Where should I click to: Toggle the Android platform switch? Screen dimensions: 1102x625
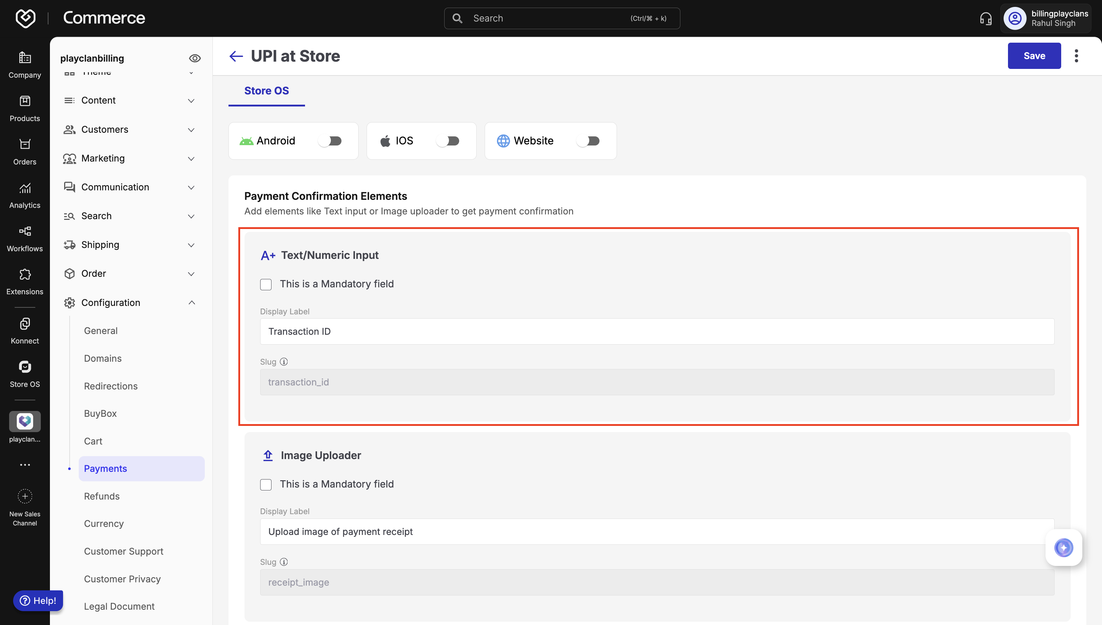(330, 141)
